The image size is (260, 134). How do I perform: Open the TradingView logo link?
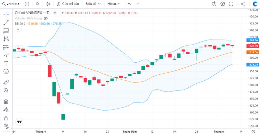(x=19, y=122)
